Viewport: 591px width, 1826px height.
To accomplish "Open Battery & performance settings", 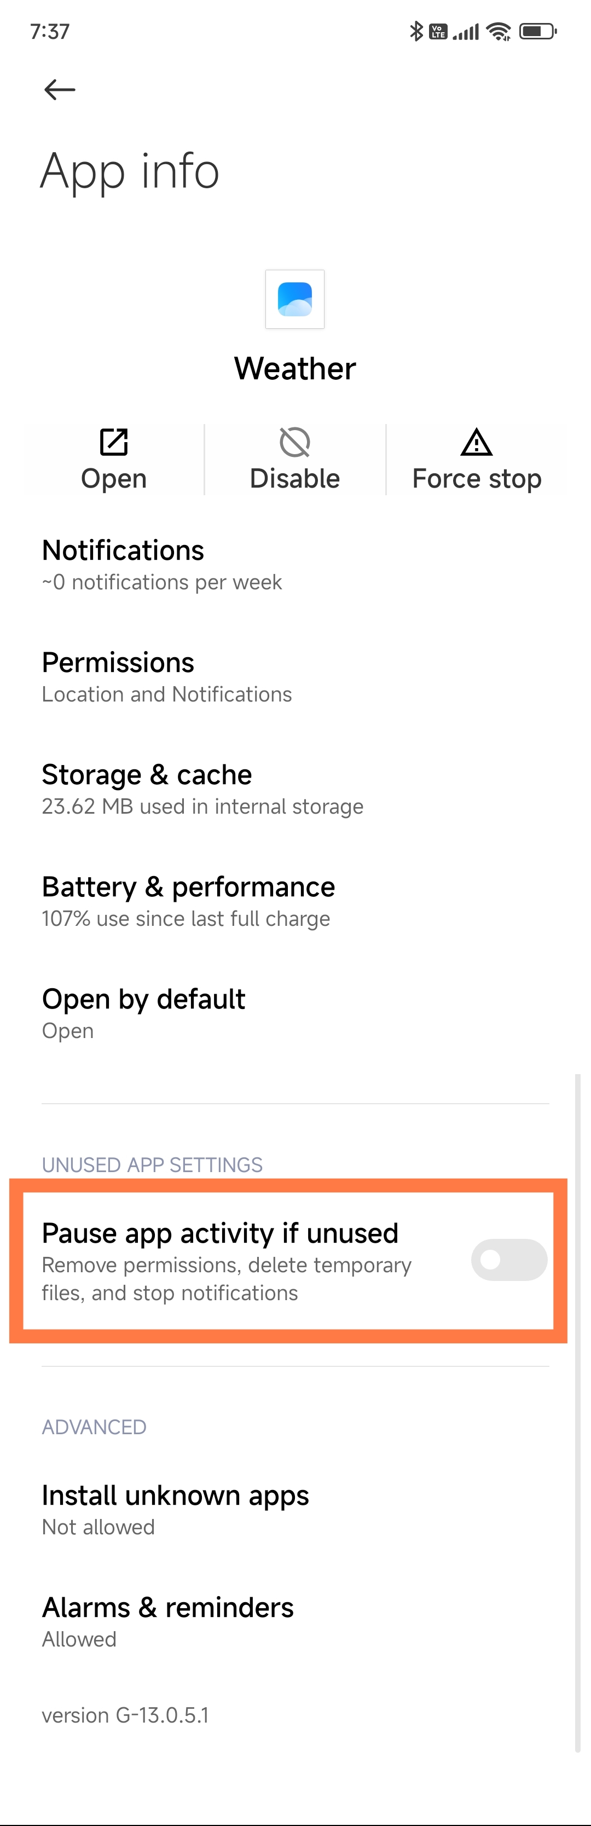I will (296, 901).
